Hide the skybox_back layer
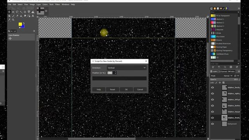Screen dimensions: 249x140 click(x=212, y=87)
